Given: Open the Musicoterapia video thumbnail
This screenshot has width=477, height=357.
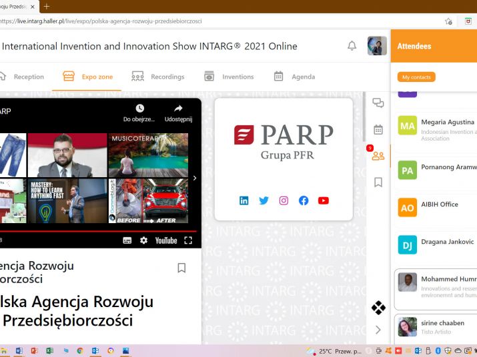Looking at the screenshot, I should pyautogui.click(x=148, y=155).
